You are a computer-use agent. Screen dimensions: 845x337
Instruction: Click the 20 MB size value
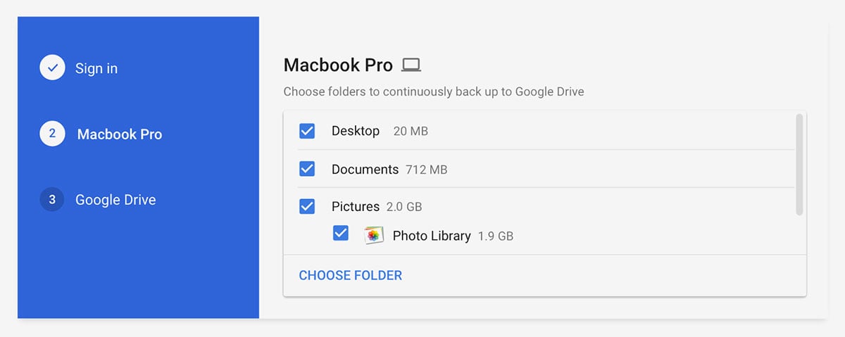coord(411,132)
